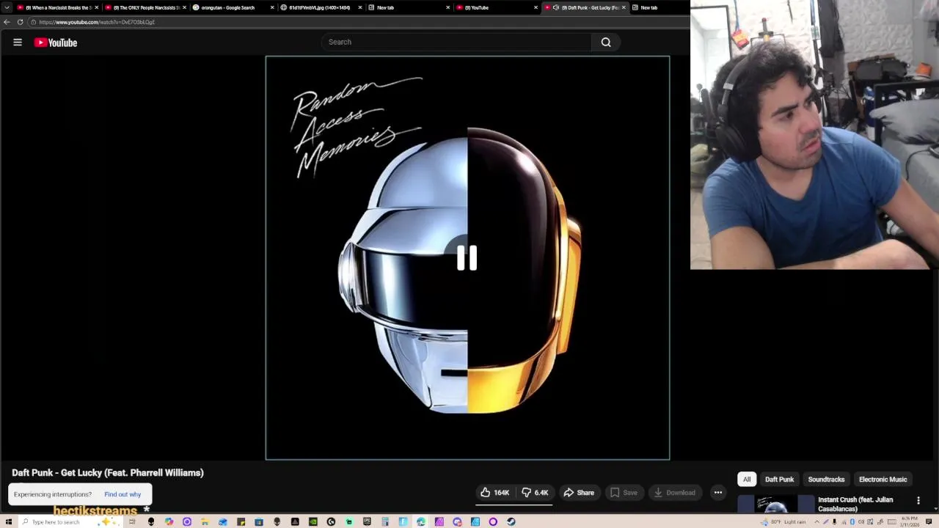Open the weather Light rain widget

[x=783, y=521]
